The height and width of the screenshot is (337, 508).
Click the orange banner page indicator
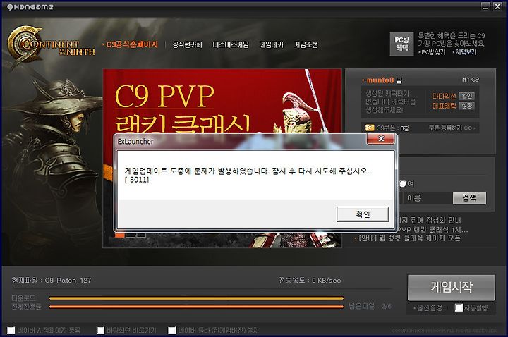tap(119, 235)
